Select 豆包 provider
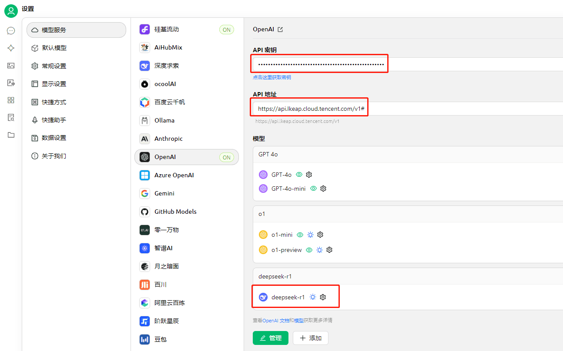This screenshot has width=563, height=351. coord(187,339)
